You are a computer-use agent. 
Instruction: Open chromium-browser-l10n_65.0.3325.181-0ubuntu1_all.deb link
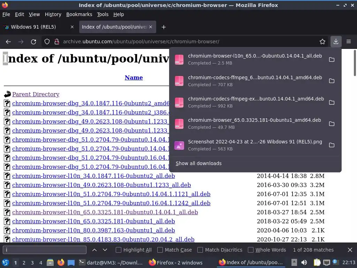tap(93, 221)
